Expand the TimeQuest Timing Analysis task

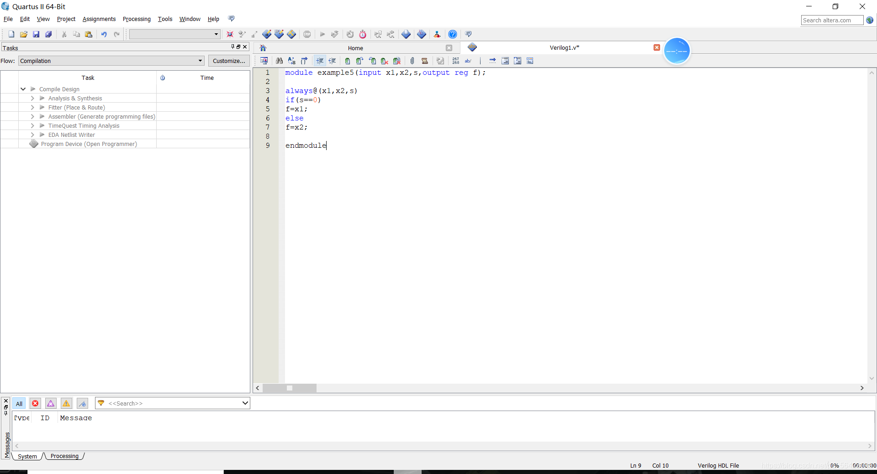click(32, 125)
